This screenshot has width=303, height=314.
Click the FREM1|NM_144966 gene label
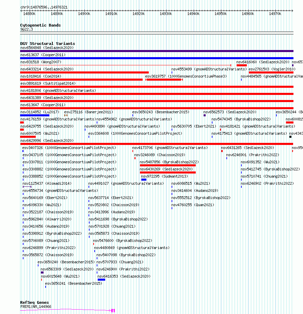36,307
